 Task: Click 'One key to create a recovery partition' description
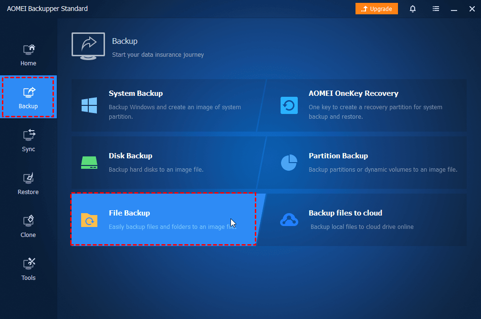(376, 112)
